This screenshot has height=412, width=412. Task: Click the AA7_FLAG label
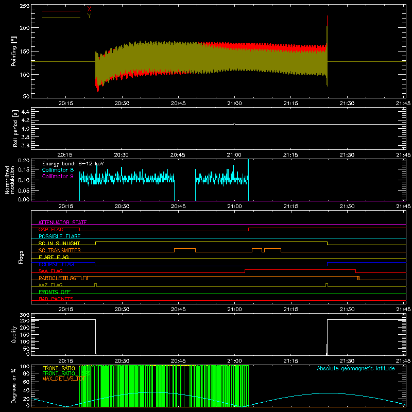50,285
